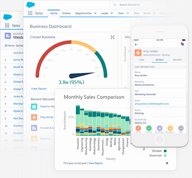This screenshot has height=178, width=192.
Task: Open the Opportunities tab
Action: pos(83,13)
